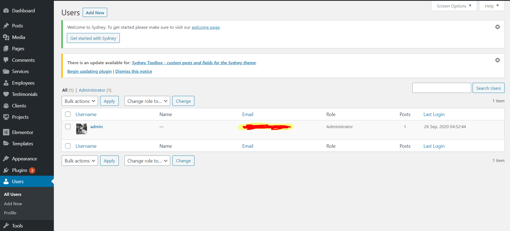Click the admin user avatar
The width and height of the screenshot is (510, 231).
pos(82,129)
